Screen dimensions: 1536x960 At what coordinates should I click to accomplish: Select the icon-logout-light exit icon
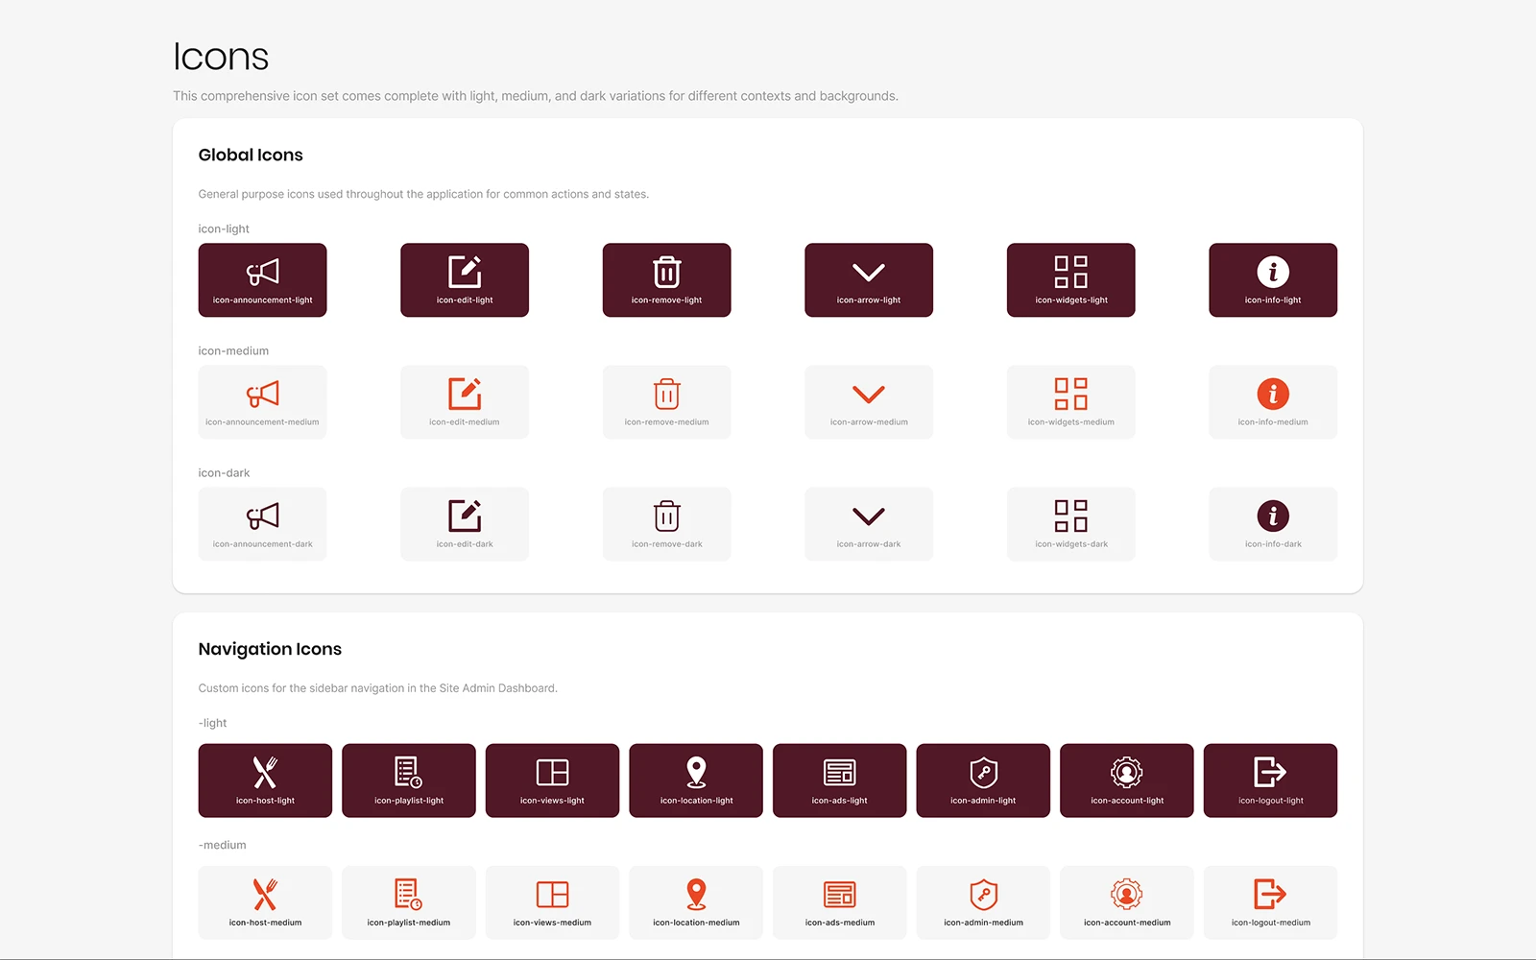click(1270, 772)
